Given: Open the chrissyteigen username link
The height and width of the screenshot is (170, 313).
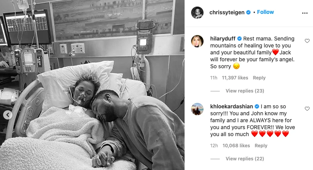Looking at the screenshot, I should click(x=227, y=12).
